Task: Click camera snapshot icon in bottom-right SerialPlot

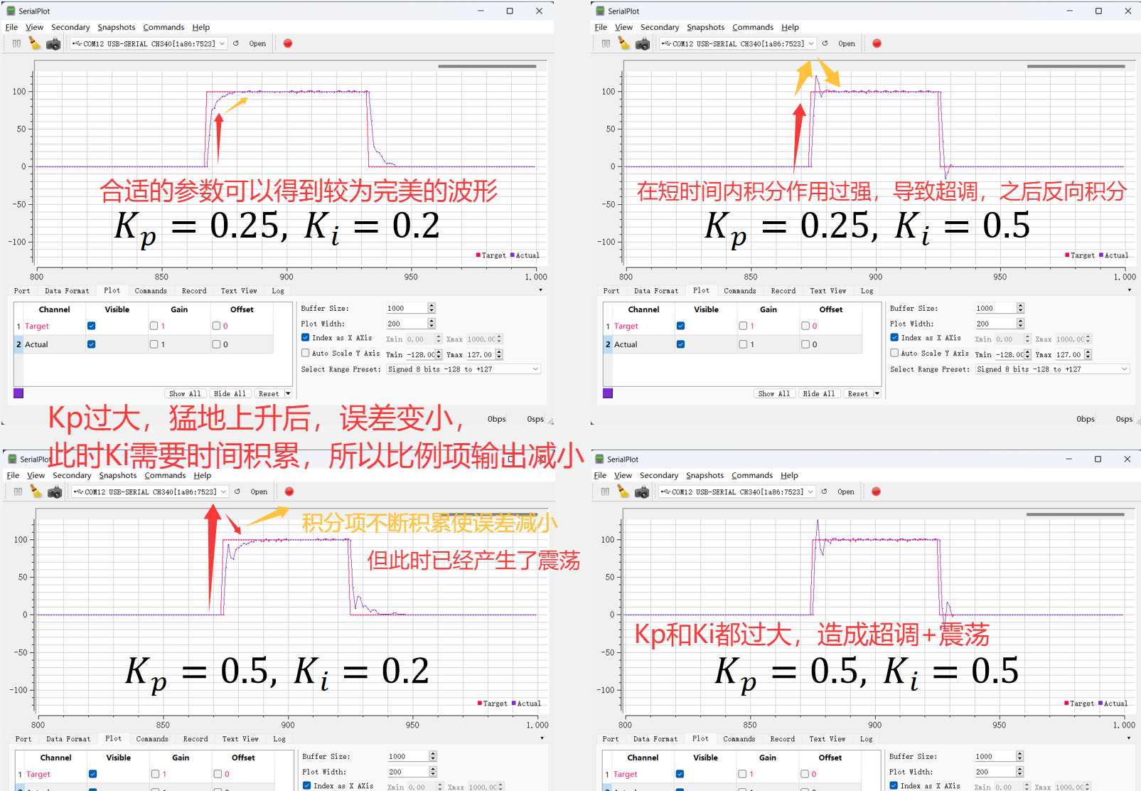Action: point(642,492)
